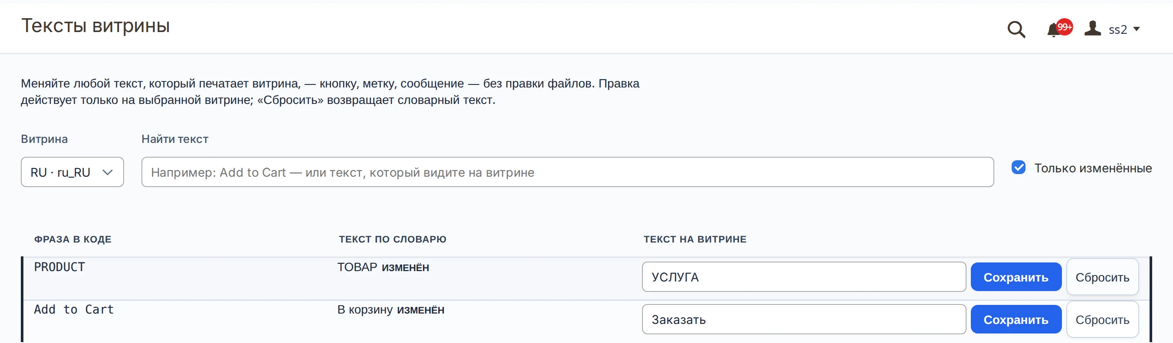Edit the УСЛУГА storefront text field
This screenshot has height=343, width=1173.
tap(804, 277)
